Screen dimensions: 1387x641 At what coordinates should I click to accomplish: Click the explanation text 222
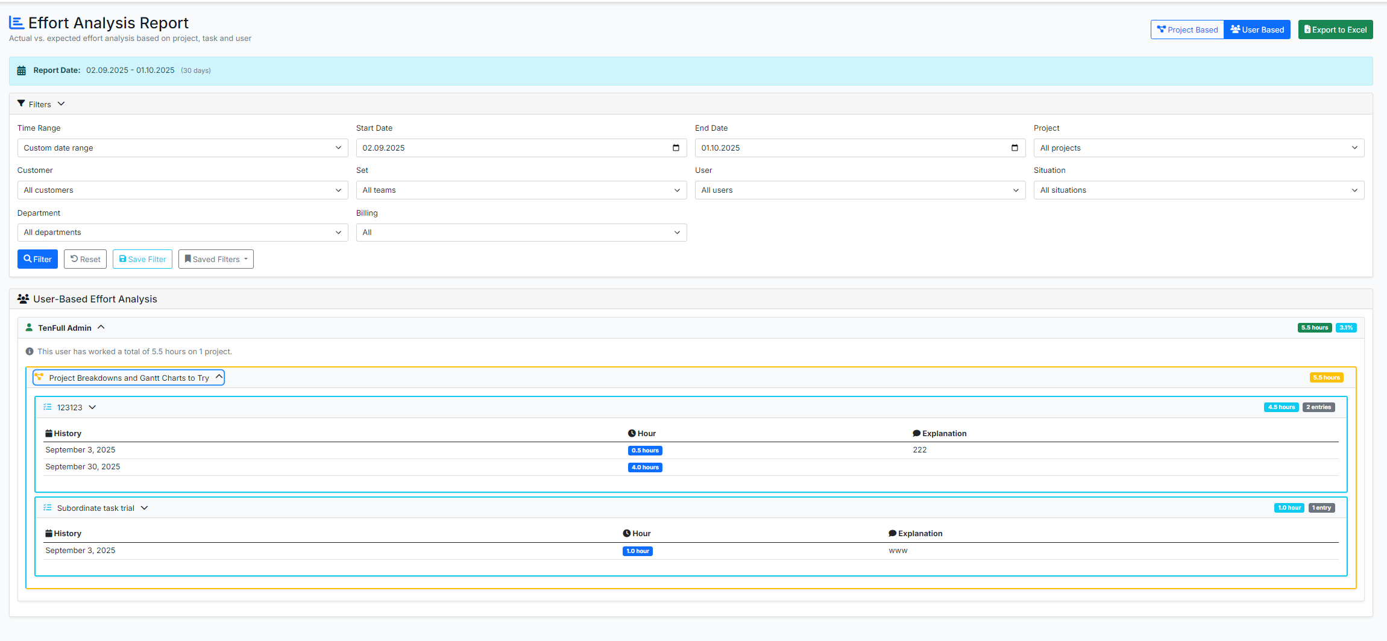(x=920, y=450)
